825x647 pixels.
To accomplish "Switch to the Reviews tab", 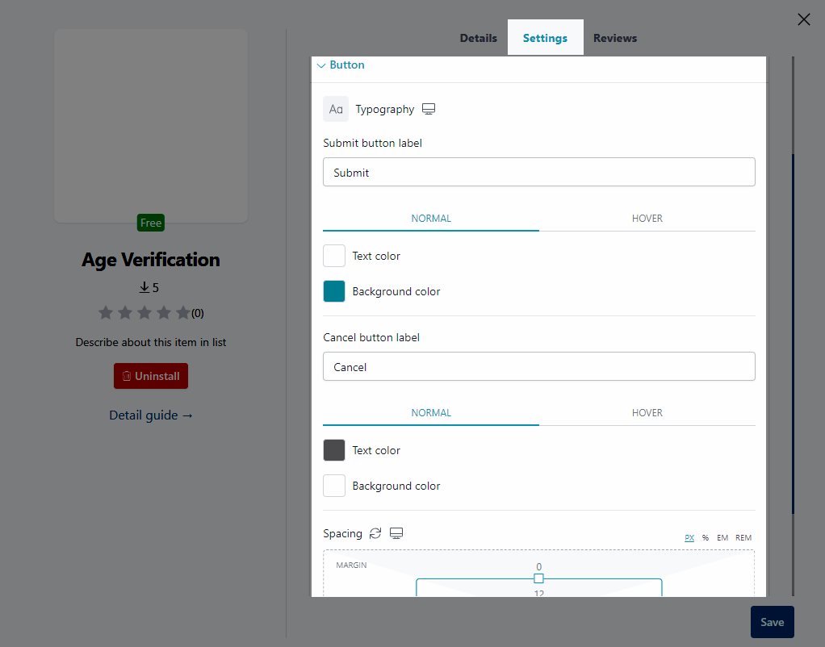I will 615,38.
